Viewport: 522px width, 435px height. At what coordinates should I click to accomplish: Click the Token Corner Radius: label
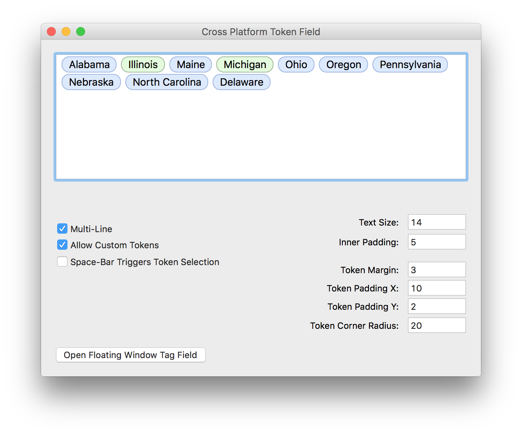tap(354, 326)
